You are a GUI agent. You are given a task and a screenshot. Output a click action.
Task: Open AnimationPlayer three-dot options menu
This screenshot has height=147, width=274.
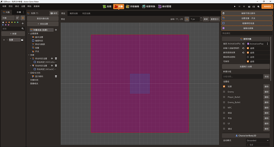coord(267,44)
